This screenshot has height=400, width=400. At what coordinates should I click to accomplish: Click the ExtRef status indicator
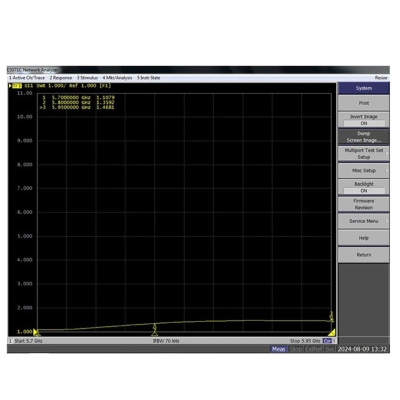click(313, 349)
